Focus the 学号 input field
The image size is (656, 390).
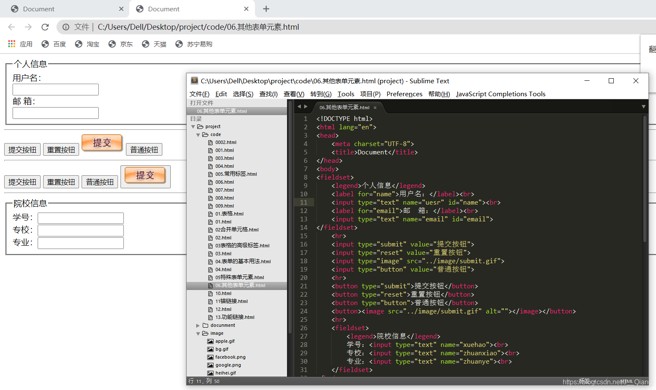(x=81, y=218)
